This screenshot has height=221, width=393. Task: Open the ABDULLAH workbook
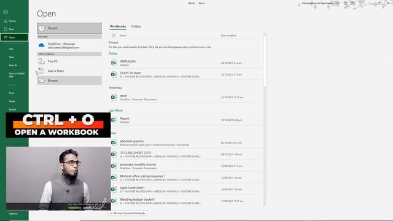click(x=185, y=63)
